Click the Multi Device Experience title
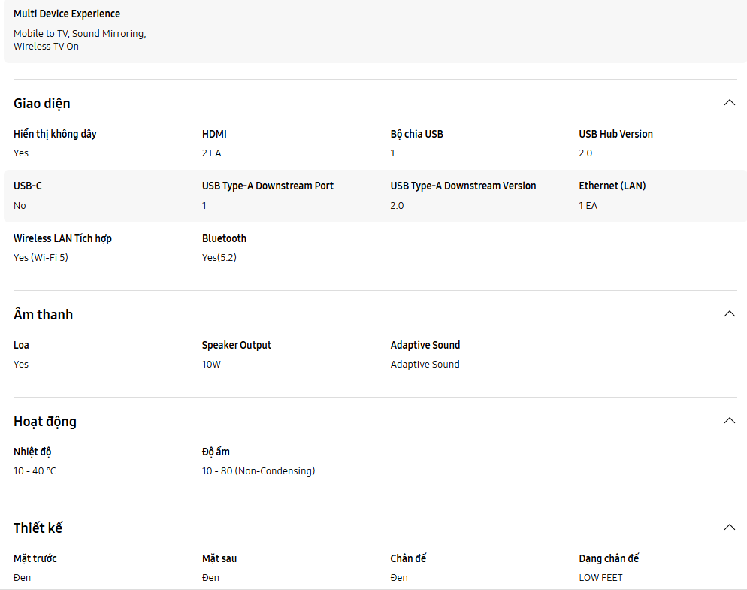This screenshot has width=747, height=590. point(67,14)
